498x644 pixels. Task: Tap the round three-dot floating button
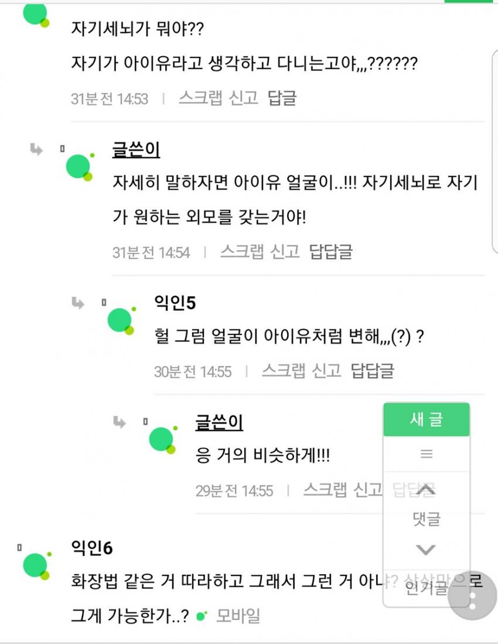[472, 595]
